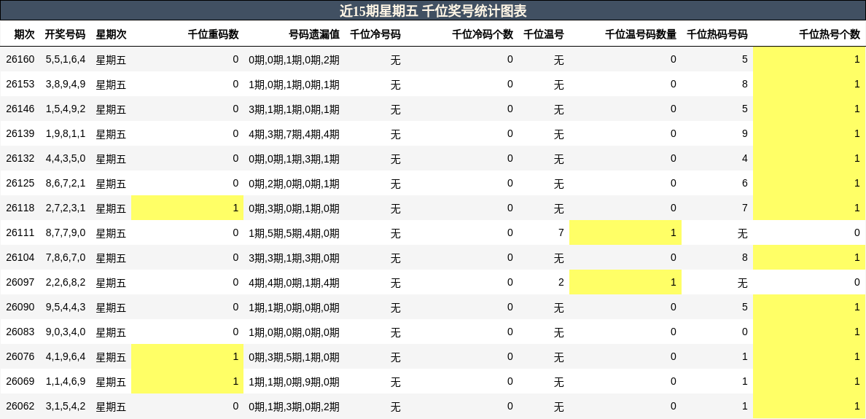The width and height of the screenshot is (866, 419).
Task: Click omission value 0期,1期,3期,0期,2期
Action: point(294,407)
